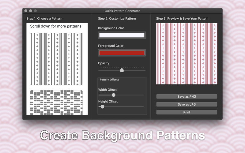Click the Pattern Offsets group label

point(109,80)
